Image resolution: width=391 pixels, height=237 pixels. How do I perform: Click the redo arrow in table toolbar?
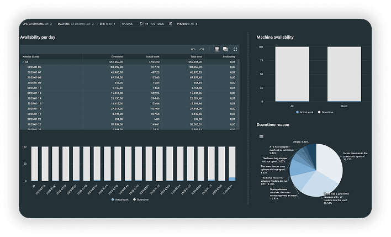tap(202, 49)
